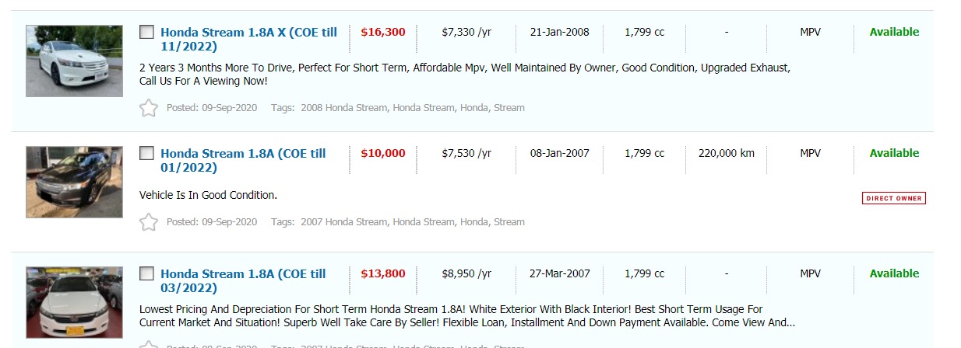Viewport: 961px width, 348px height.
Task: Star the $10,000 Honda Stream listing
Action: coord(149,222)
